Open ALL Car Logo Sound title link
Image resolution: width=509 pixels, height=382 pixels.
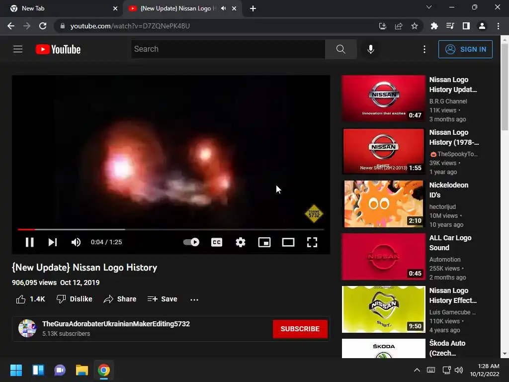[450, 243]
